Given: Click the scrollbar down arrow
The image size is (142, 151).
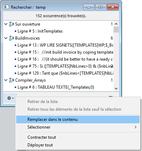Looking at the screenshot, I should point(116,89).
